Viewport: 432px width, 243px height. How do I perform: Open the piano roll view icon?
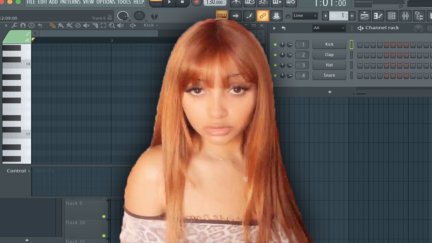(x=378, y=16)
